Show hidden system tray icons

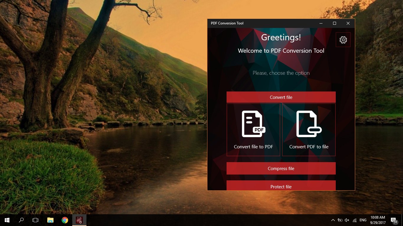pos(333,220)
